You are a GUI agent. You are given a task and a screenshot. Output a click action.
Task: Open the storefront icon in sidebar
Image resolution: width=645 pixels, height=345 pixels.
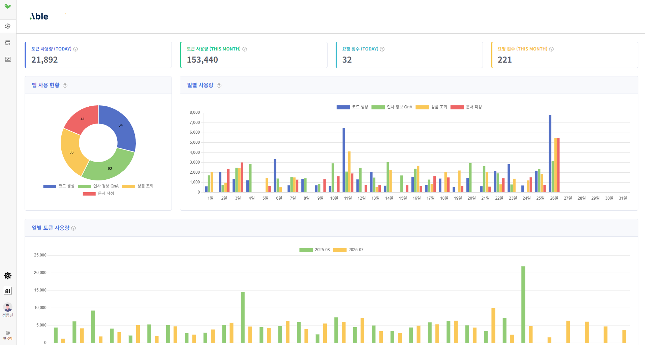coord(8,43)
